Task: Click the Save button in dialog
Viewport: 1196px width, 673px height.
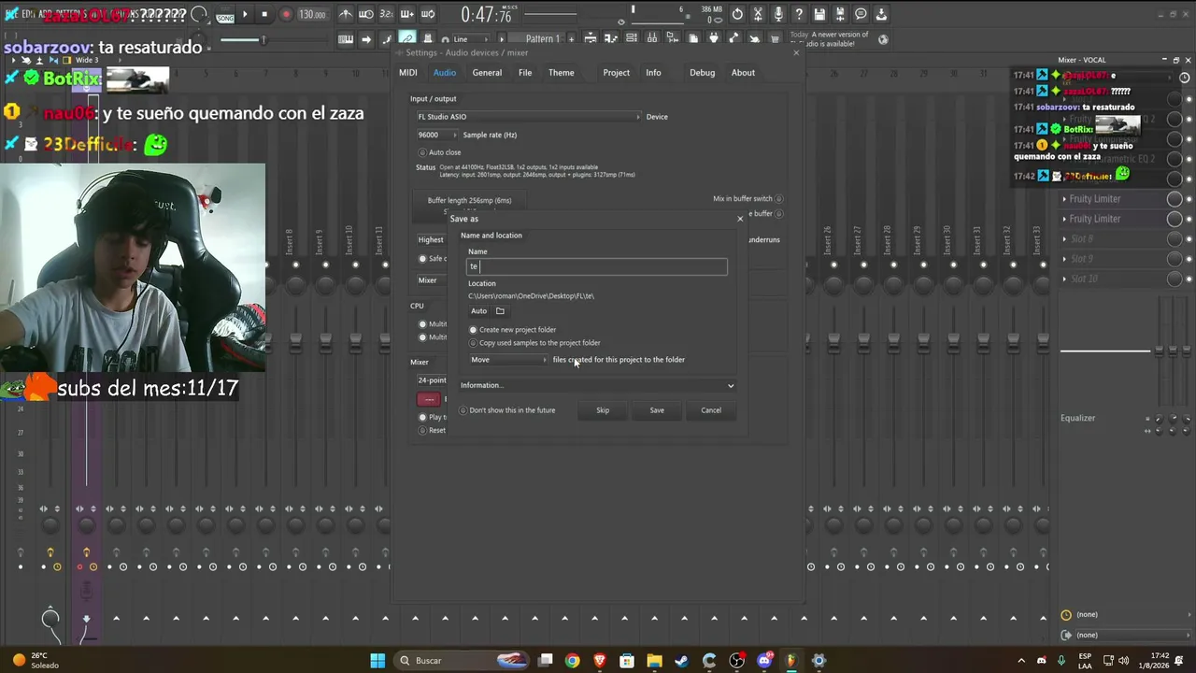Action: (657, 410)
